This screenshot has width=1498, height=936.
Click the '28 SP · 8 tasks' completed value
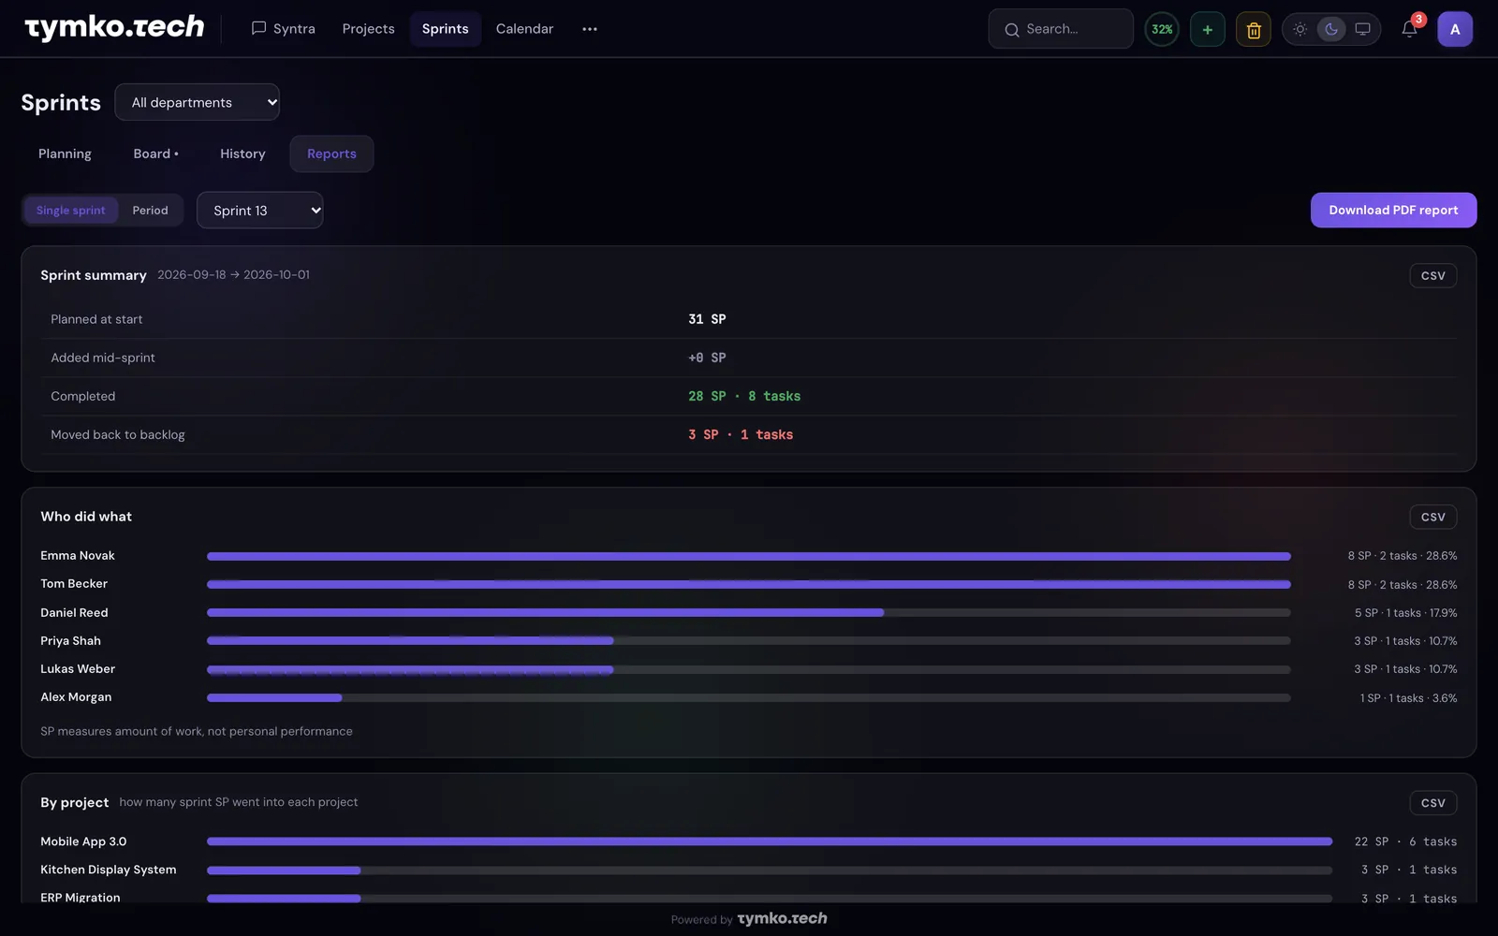click(744, 396)
